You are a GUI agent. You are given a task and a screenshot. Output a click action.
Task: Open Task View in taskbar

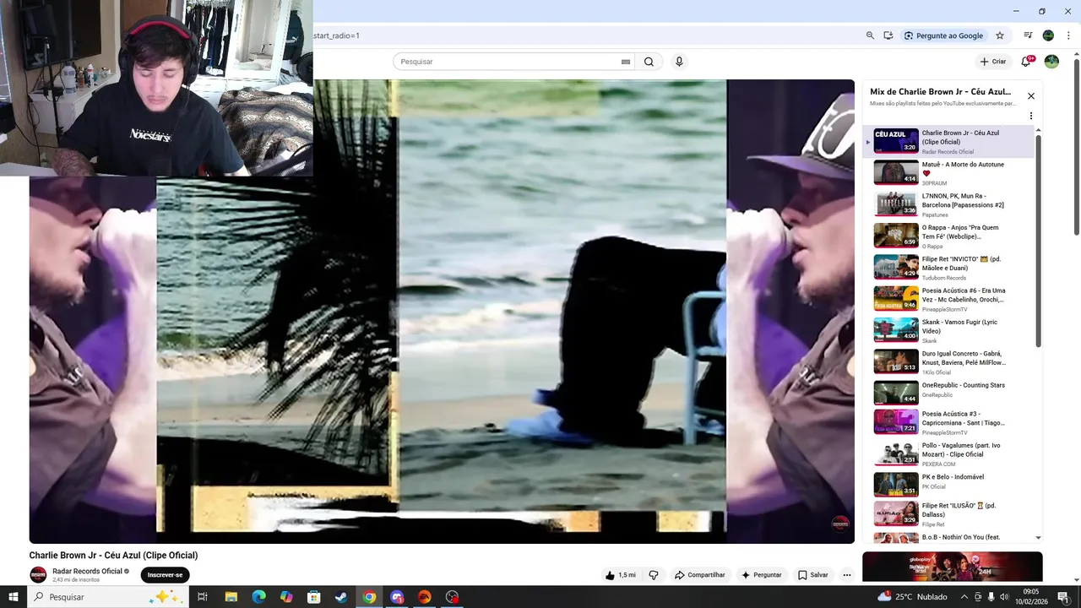203,597
